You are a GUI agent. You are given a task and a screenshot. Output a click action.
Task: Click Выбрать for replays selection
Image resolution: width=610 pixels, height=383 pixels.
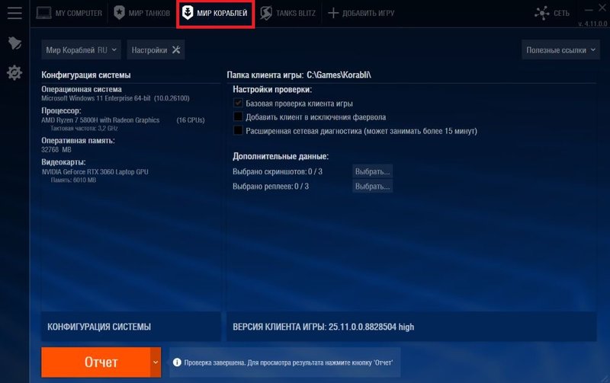click(372, 187)
